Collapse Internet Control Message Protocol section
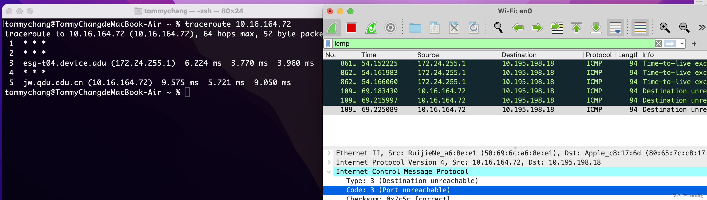707x200 pixels. tap(329, 172)
